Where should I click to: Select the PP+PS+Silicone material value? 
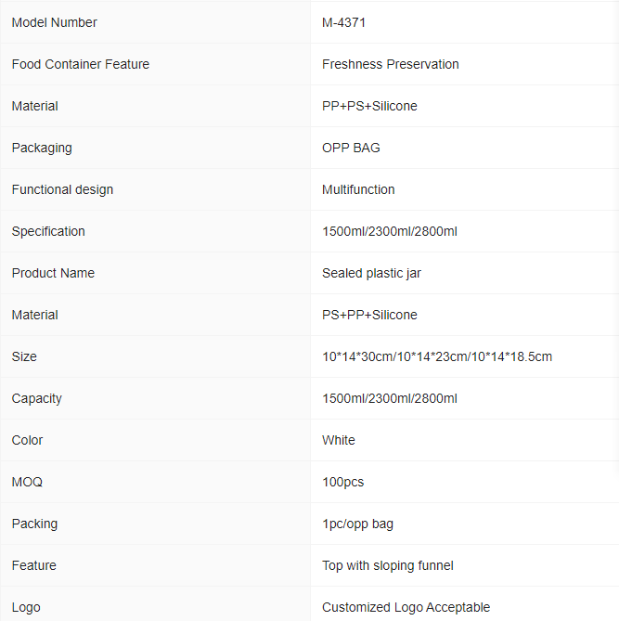pyautogui.click(x=369, y=106)
